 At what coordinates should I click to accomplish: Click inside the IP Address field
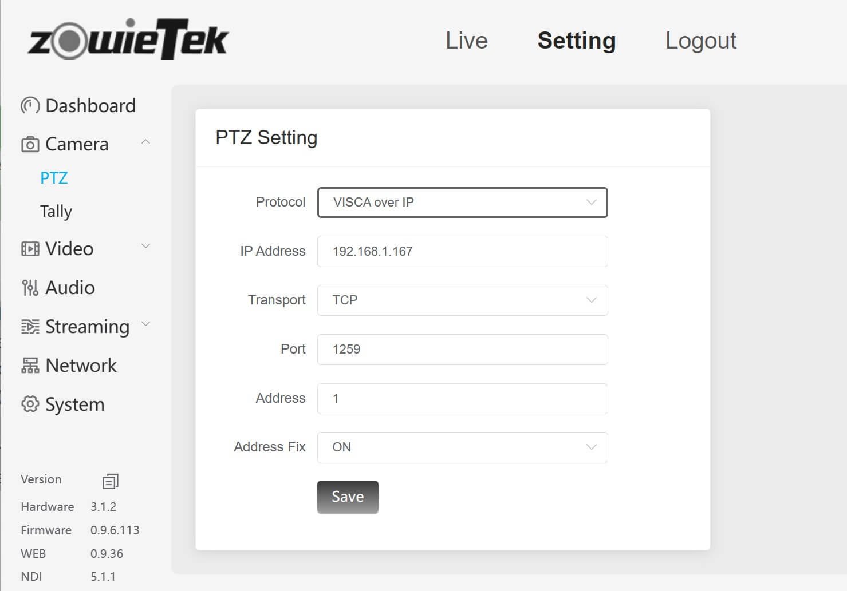pos(462,251)
